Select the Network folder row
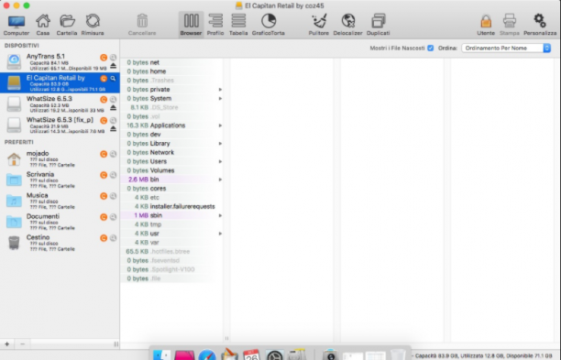 [171, 152]
